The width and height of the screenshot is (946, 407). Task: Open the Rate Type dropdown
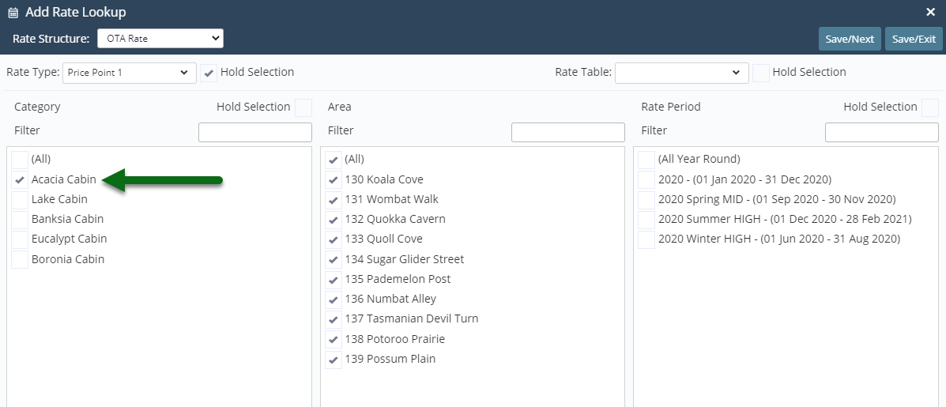point(129,73)
